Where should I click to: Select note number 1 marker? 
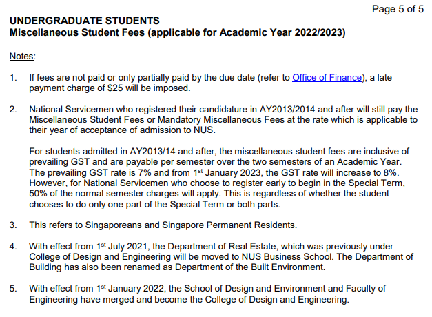coord(13,78)
